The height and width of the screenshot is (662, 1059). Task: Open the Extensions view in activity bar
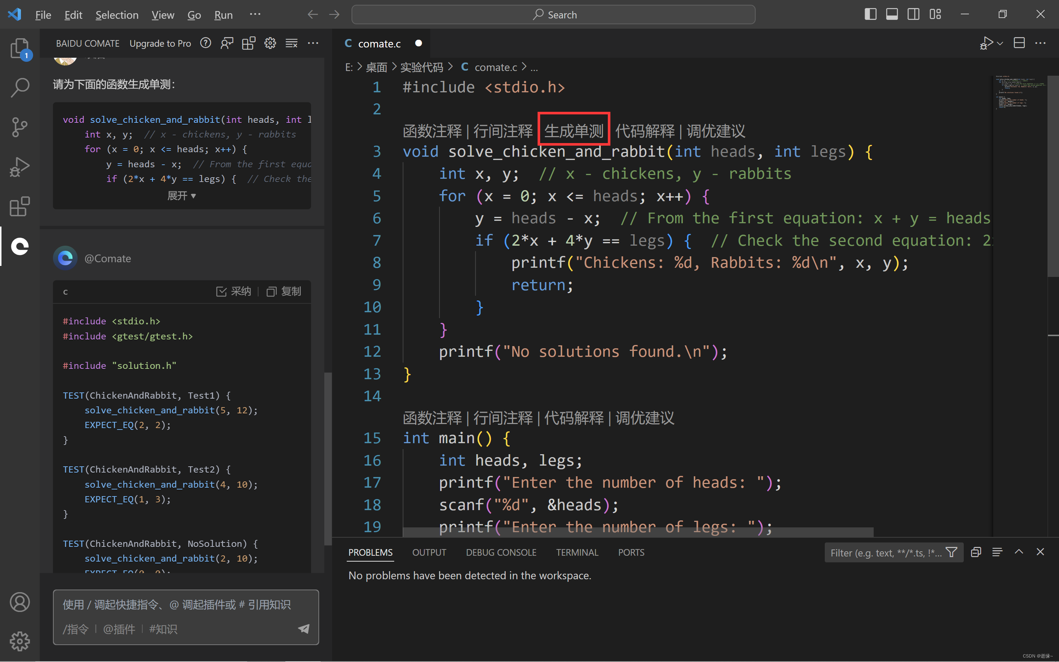[x=20, y=206]
